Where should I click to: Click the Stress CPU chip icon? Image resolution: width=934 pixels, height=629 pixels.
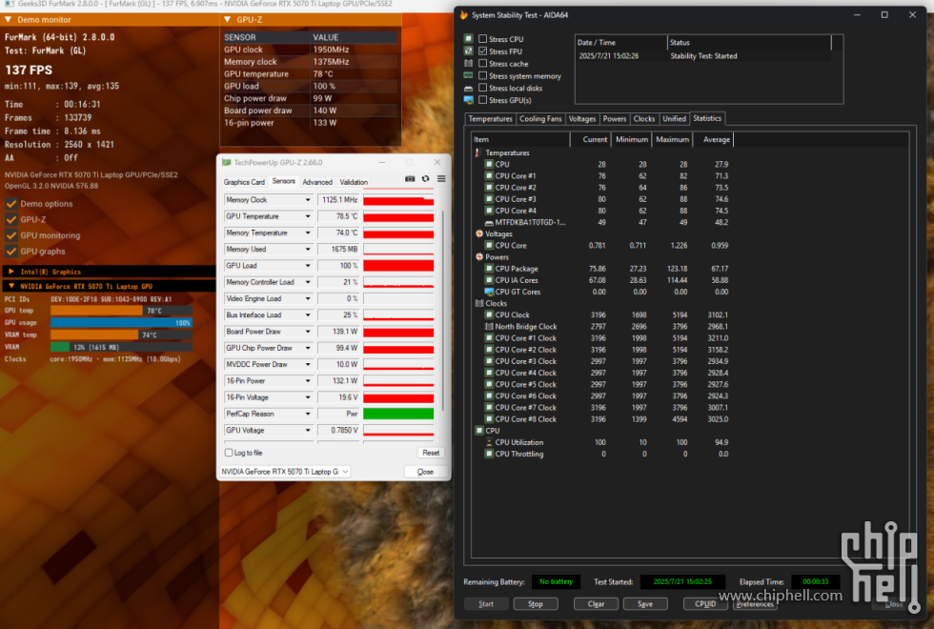click(x=469, y=39)
